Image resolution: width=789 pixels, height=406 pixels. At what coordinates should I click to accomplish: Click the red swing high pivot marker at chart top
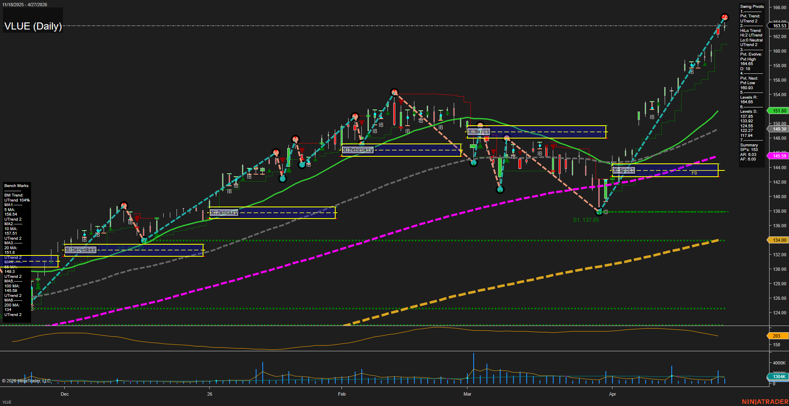[x=724, y=17]
